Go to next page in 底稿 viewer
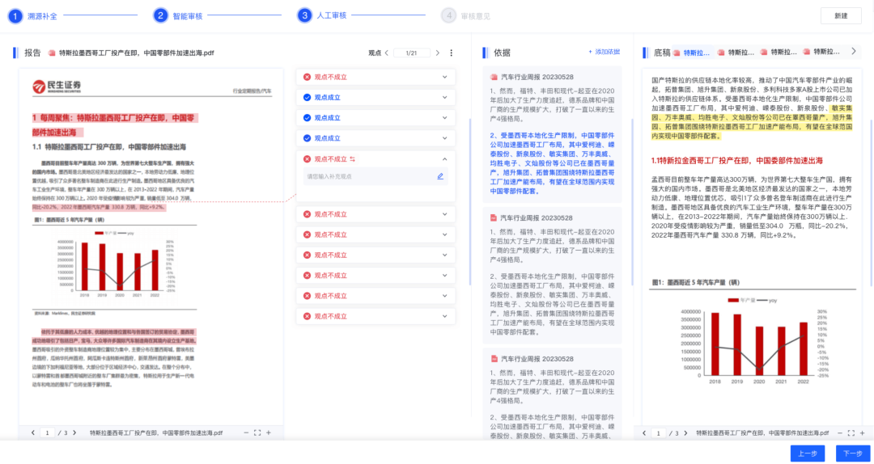Viewport: 874px width, 464px height. (x=685, y=432)
